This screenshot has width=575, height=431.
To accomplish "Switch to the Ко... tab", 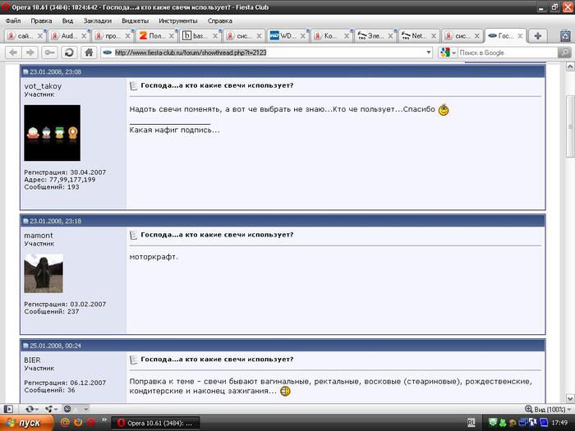I will coord(331,36).
